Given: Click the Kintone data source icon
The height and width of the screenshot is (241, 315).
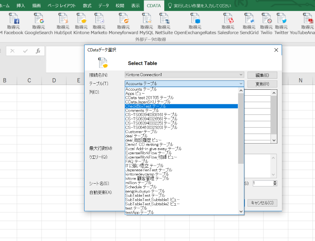Looking at the screenshot, I should pyautogui.click(x=81, y=21).
